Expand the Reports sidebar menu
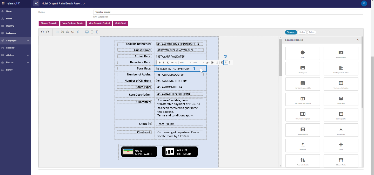The width and height of the screenshot is (374, 175). pyautogui.click(x=15, y=62)
